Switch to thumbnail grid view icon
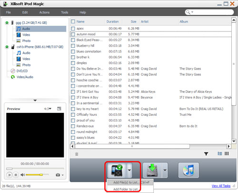 tap(227, 153)
